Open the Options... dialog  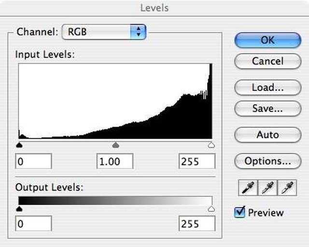pyautogui.click(x=268, y=161)
